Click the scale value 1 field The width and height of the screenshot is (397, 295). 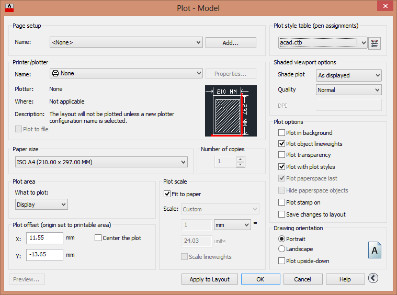point(197,225)
